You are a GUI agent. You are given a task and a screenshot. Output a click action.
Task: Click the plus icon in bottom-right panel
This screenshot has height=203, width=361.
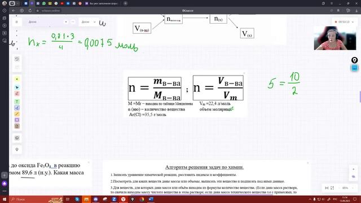[x=354, y=169]
